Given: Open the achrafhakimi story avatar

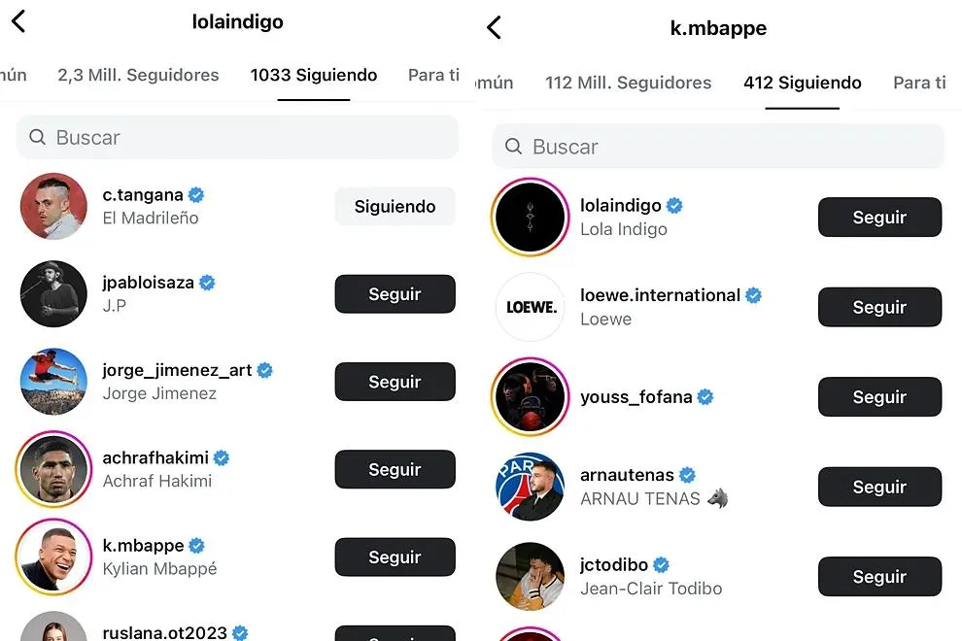Looking at the screenshot, I should (53, 469).
